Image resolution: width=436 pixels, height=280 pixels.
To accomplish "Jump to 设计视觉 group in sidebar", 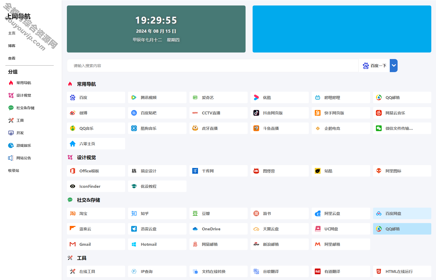I will click(24, 95).
